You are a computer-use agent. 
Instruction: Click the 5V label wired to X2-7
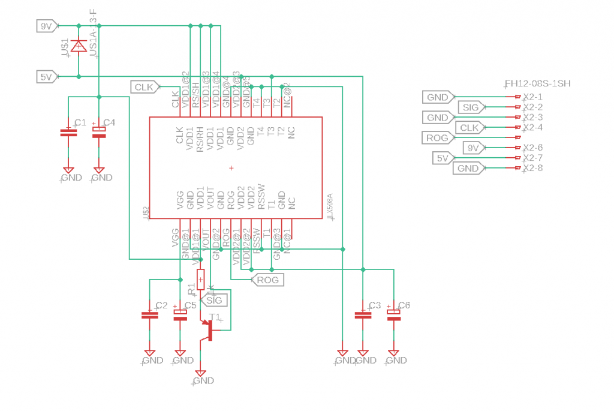(443, 158)
